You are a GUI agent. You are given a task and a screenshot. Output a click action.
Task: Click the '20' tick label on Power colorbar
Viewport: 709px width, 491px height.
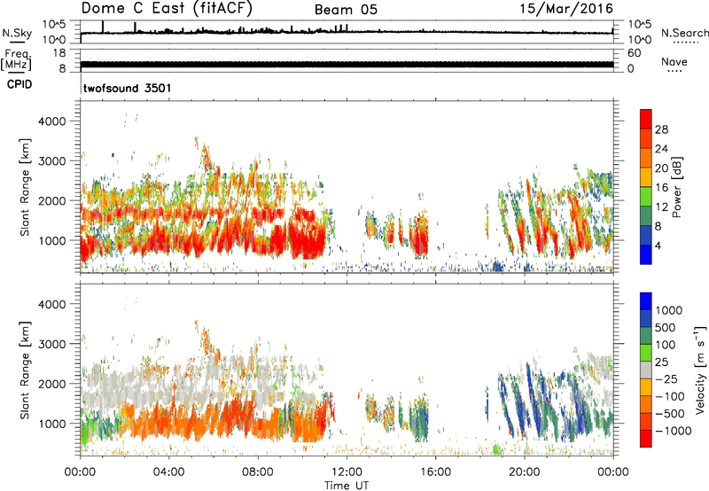(x=661, y=168)
